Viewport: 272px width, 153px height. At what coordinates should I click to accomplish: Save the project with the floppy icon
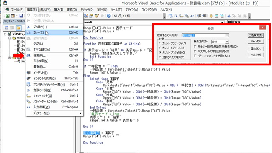coord(21,16)
